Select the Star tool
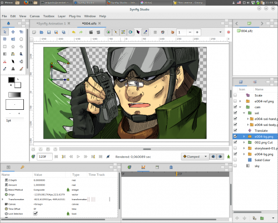Viewport: 278px width, 223px height. click(x=13, y=47)
